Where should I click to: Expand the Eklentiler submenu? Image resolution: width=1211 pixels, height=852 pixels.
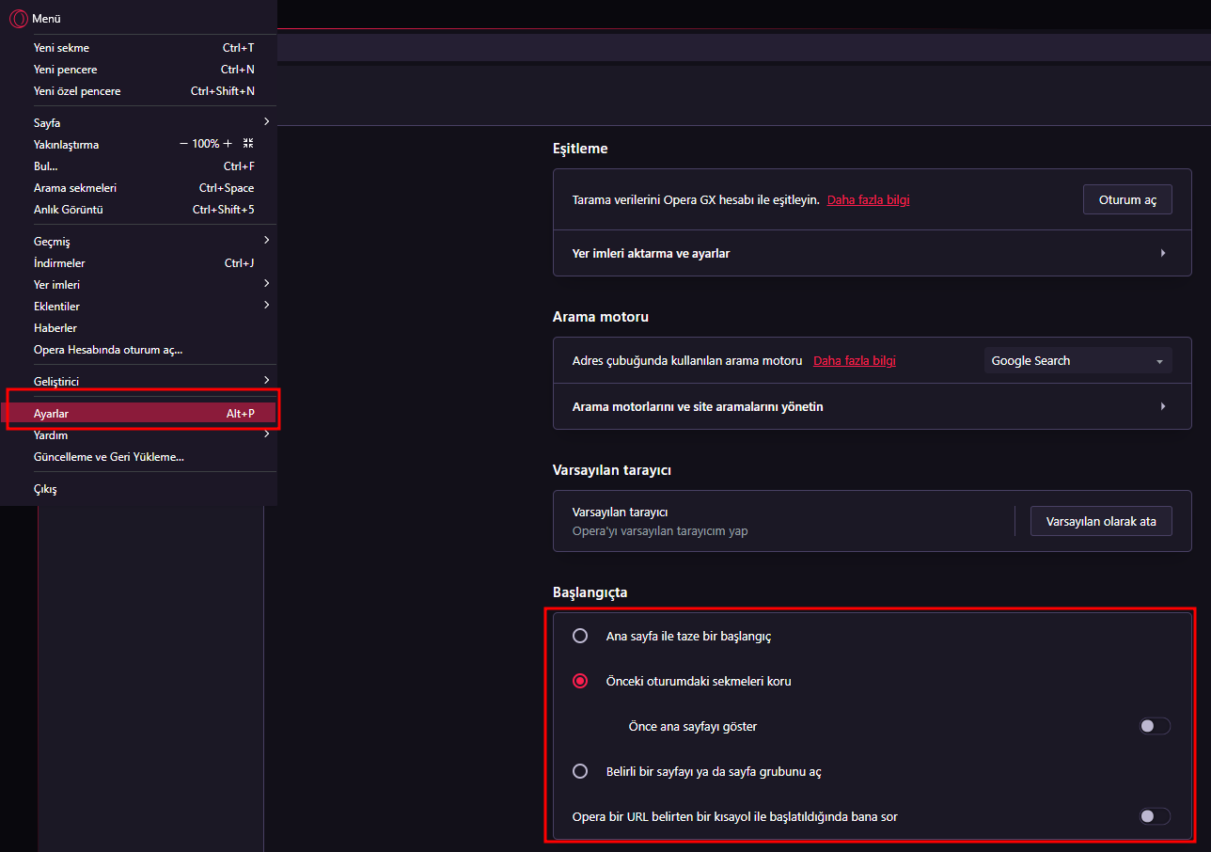(138, 306)
